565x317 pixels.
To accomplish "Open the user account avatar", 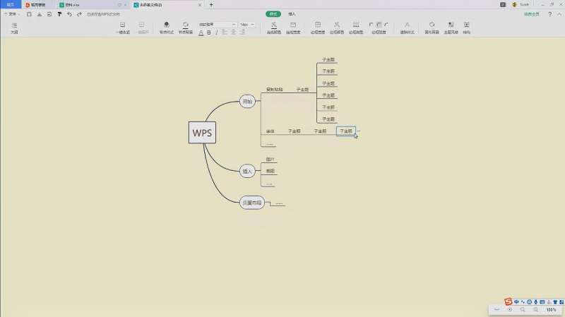I will coord(514,5).
